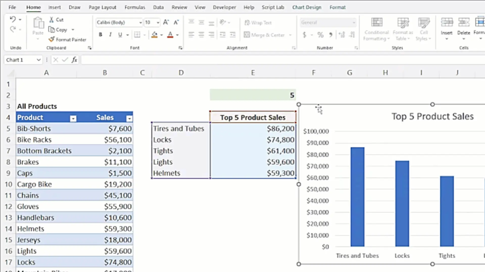Switch to the Formulas tab
The height and width of the screenshot is (272, 485).
pyautogui.click(x=135, y=7)
